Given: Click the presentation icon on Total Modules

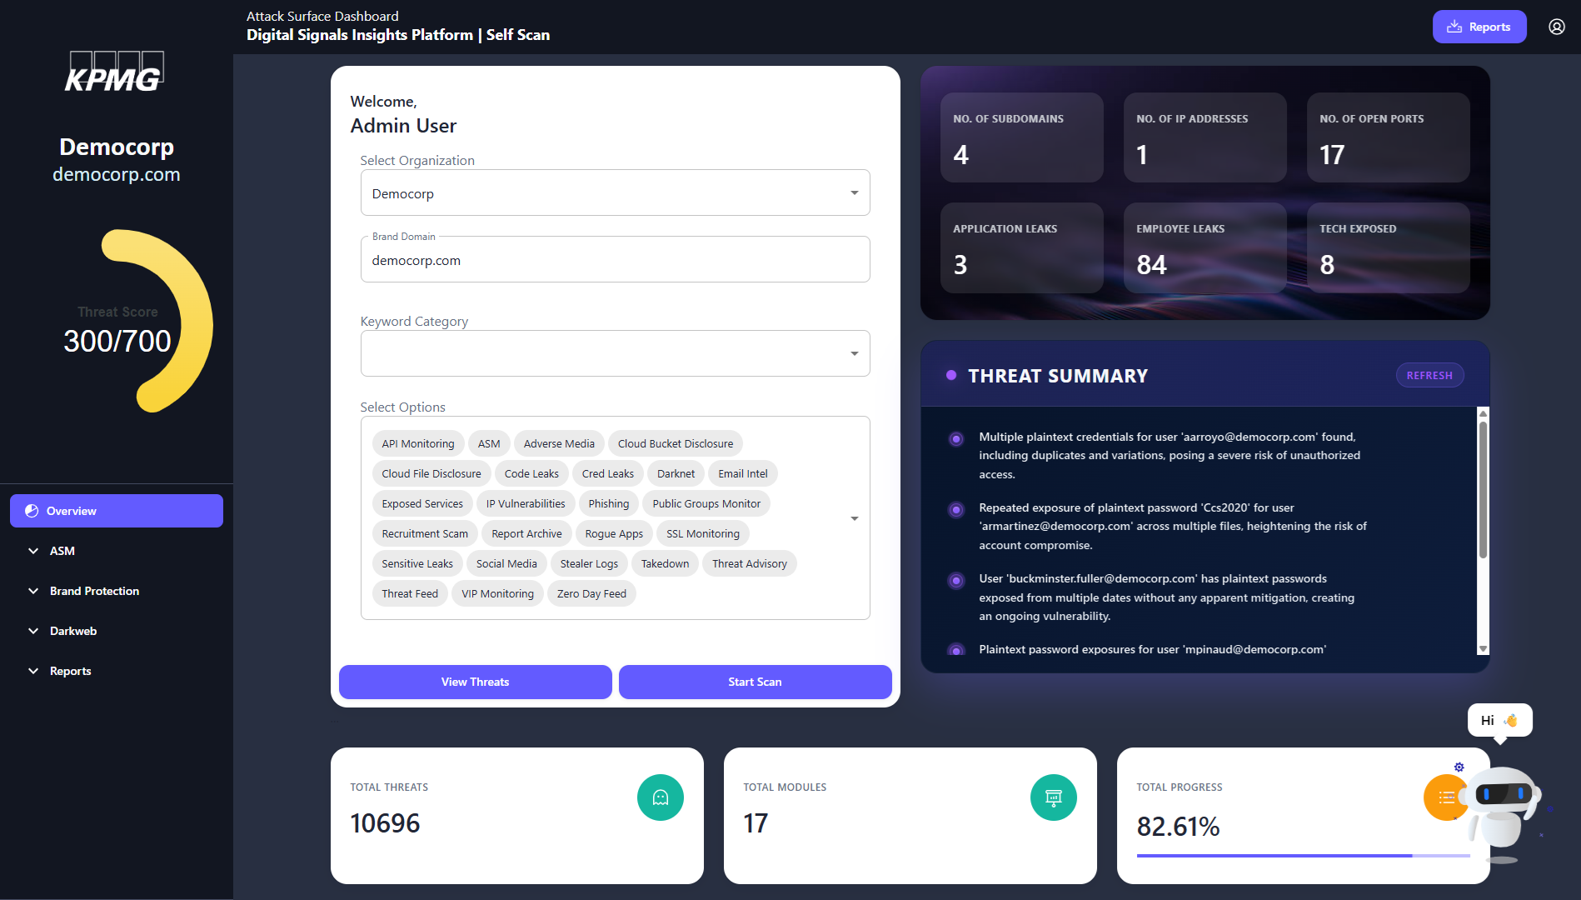Looking at the screenshot, I should [1053, 797].
